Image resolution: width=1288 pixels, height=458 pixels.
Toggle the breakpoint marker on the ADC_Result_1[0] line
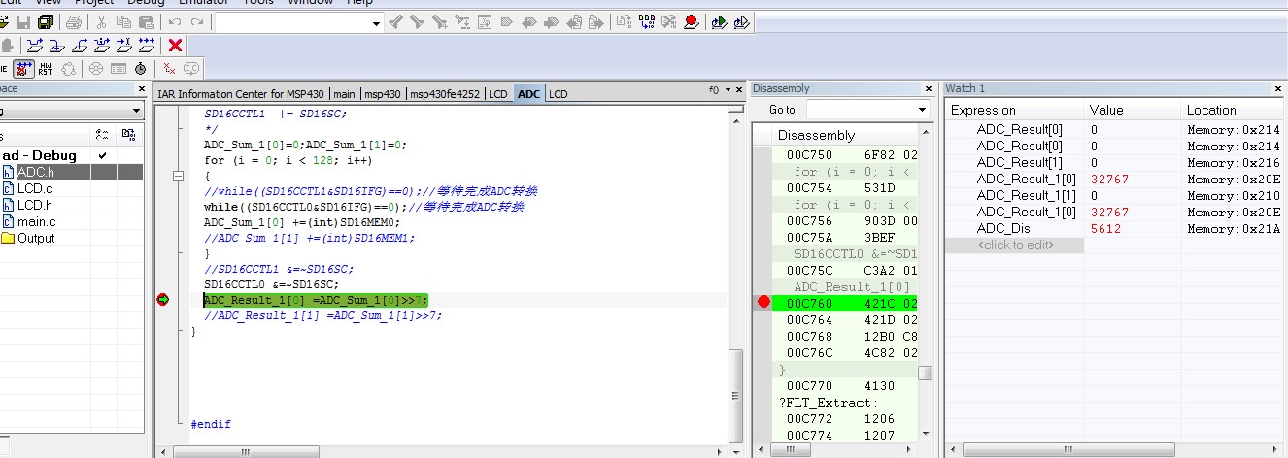(162, 300)
